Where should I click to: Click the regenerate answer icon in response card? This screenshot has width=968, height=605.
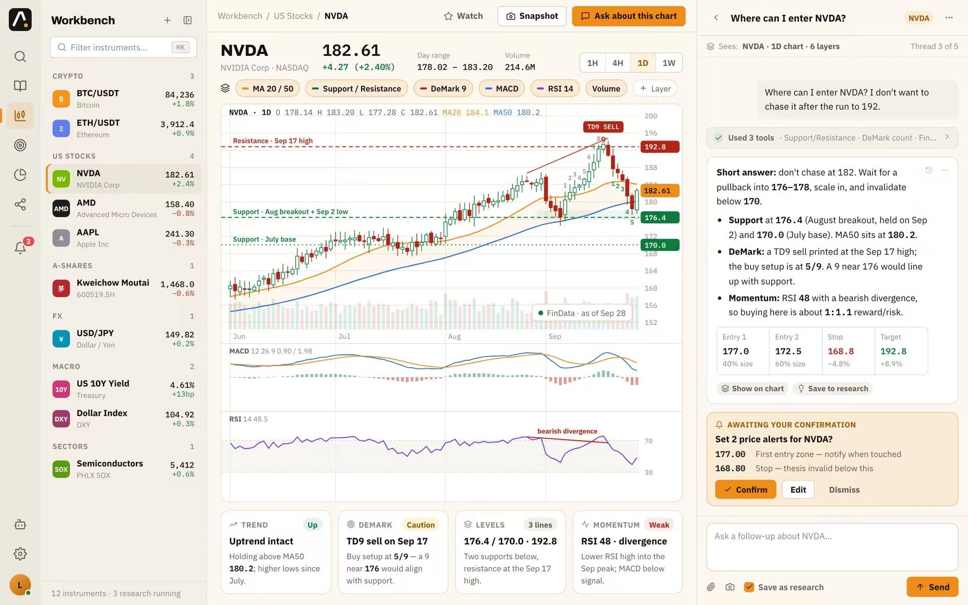(929, 170)
